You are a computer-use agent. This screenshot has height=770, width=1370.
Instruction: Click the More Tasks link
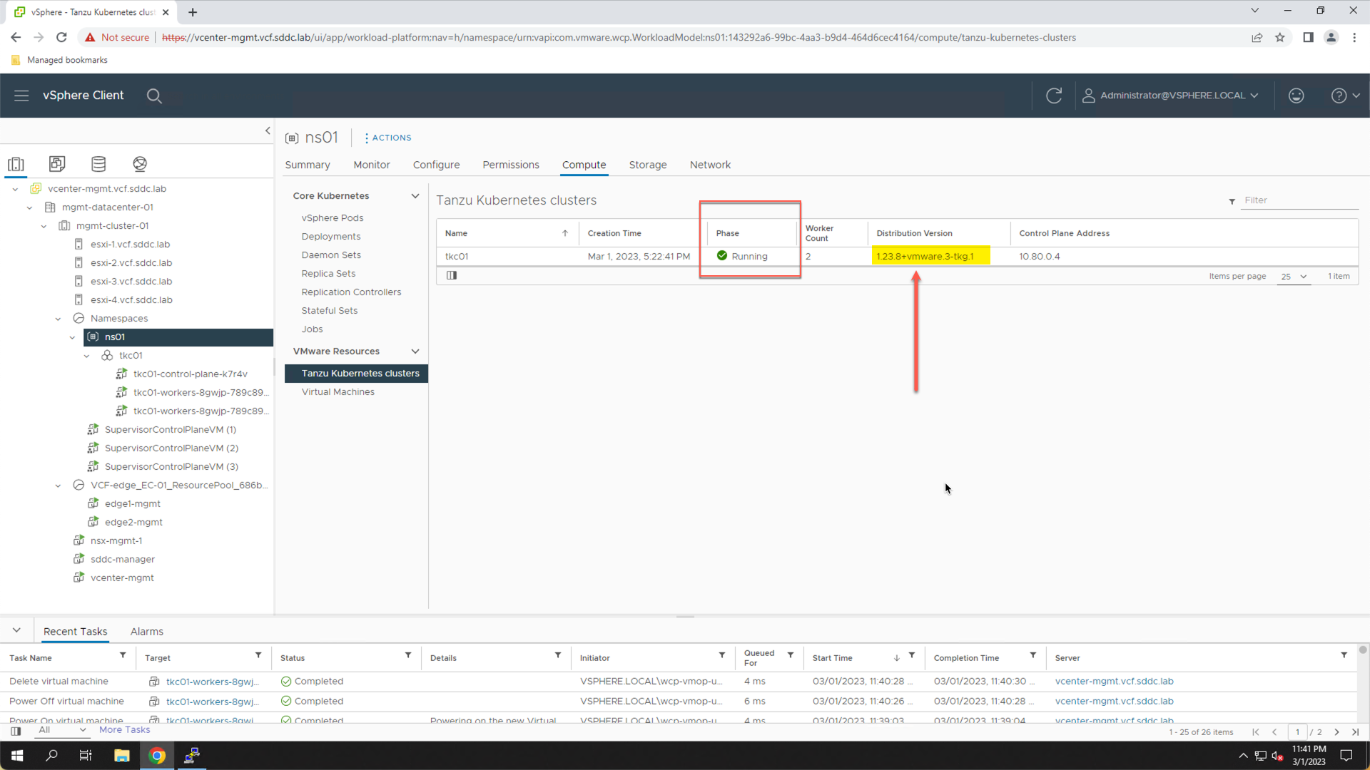(124, 730)
